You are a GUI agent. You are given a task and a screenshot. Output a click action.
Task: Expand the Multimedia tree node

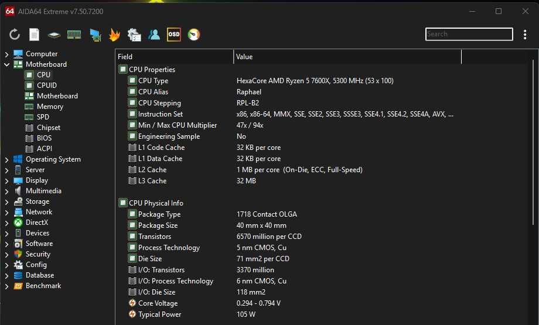pos(6,191)
